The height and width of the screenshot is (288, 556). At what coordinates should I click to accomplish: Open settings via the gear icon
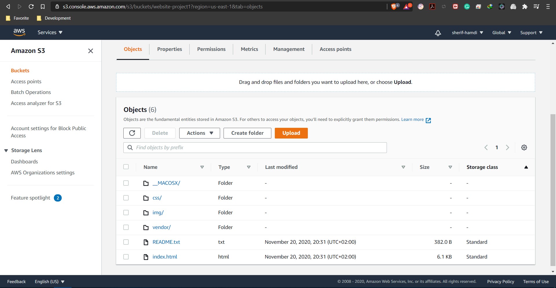coord(524,147)
